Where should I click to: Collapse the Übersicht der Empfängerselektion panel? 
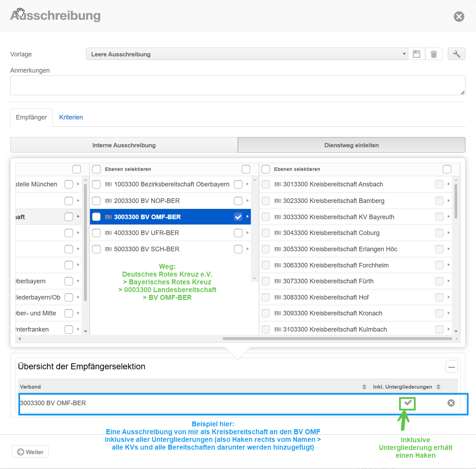coord(452,366)
